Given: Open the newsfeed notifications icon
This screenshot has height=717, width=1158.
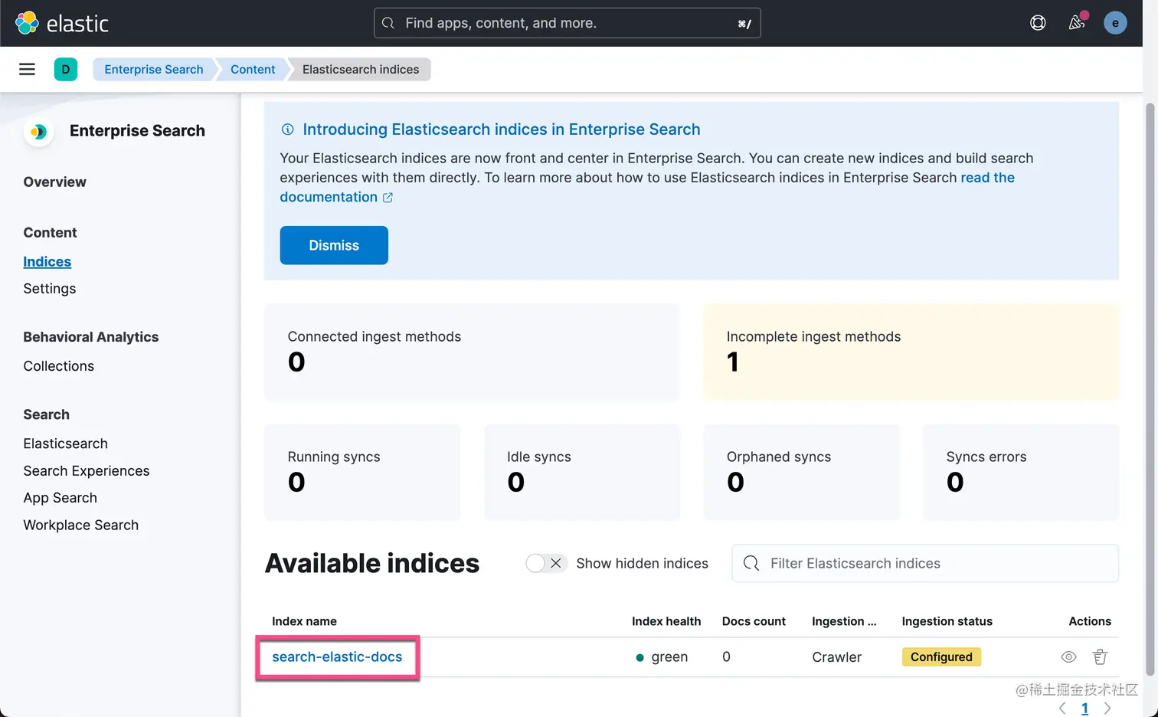Looking at the screenshot, I should 1077,23.
